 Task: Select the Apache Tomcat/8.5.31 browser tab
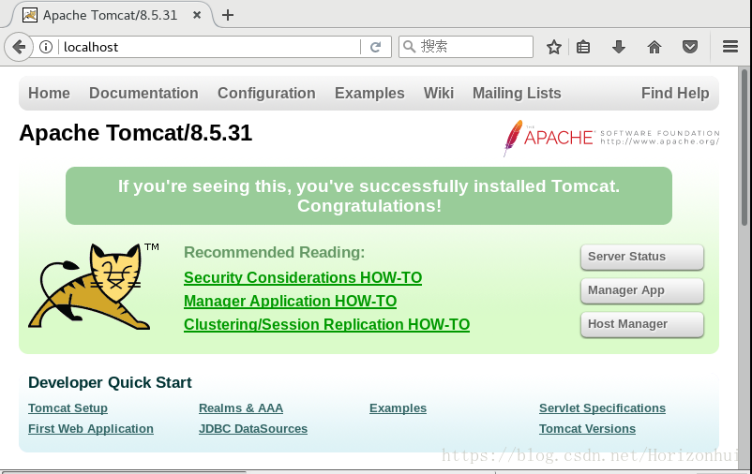tap(111, 15)
